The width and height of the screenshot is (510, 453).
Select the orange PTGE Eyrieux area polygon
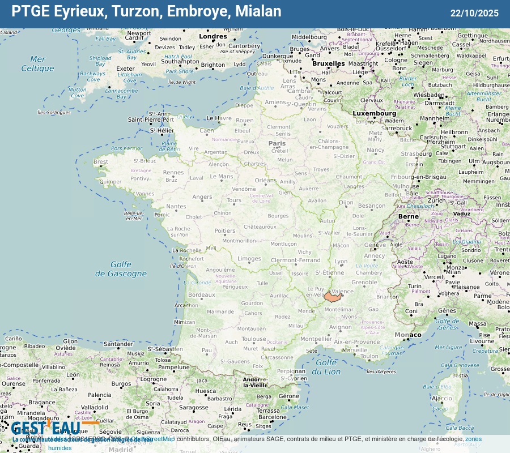coord(333,297)
